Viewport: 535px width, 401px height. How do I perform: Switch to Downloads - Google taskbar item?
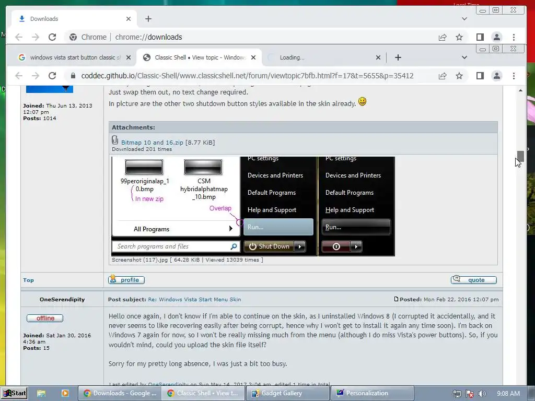119,393
